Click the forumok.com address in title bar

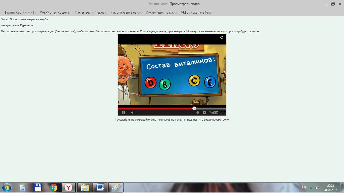coord(158,4)
